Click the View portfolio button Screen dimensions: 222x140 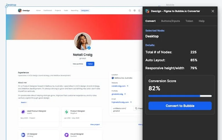78,64
